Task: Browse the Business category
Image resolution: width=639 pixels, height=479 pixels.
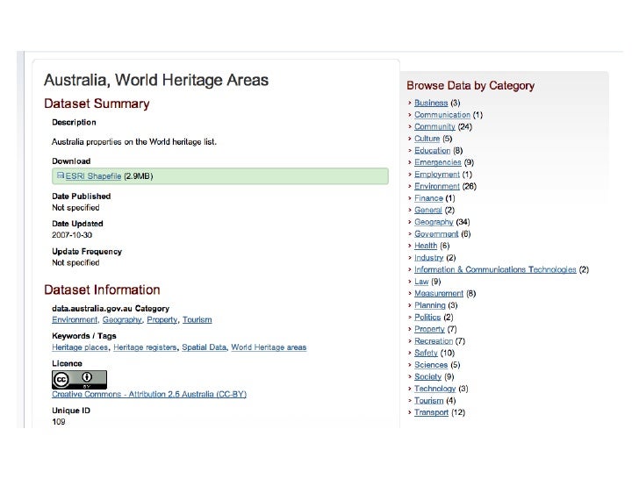Action: point(430,103)
